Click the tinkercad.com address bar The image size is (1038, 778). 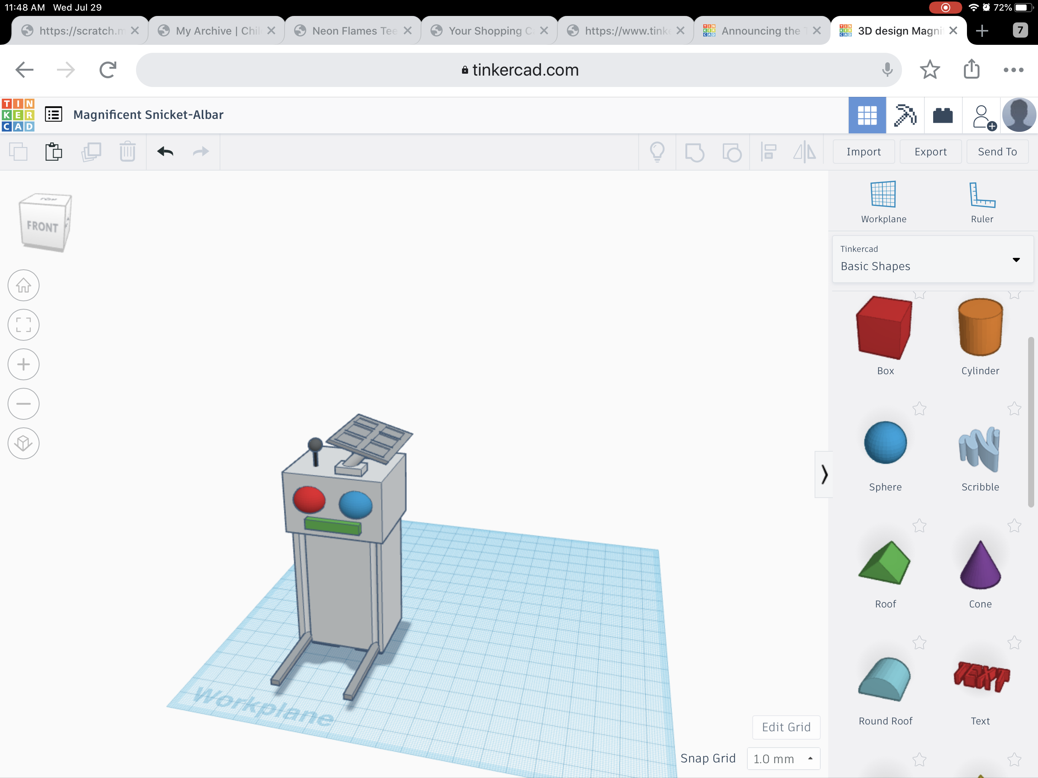click(519, 70)
